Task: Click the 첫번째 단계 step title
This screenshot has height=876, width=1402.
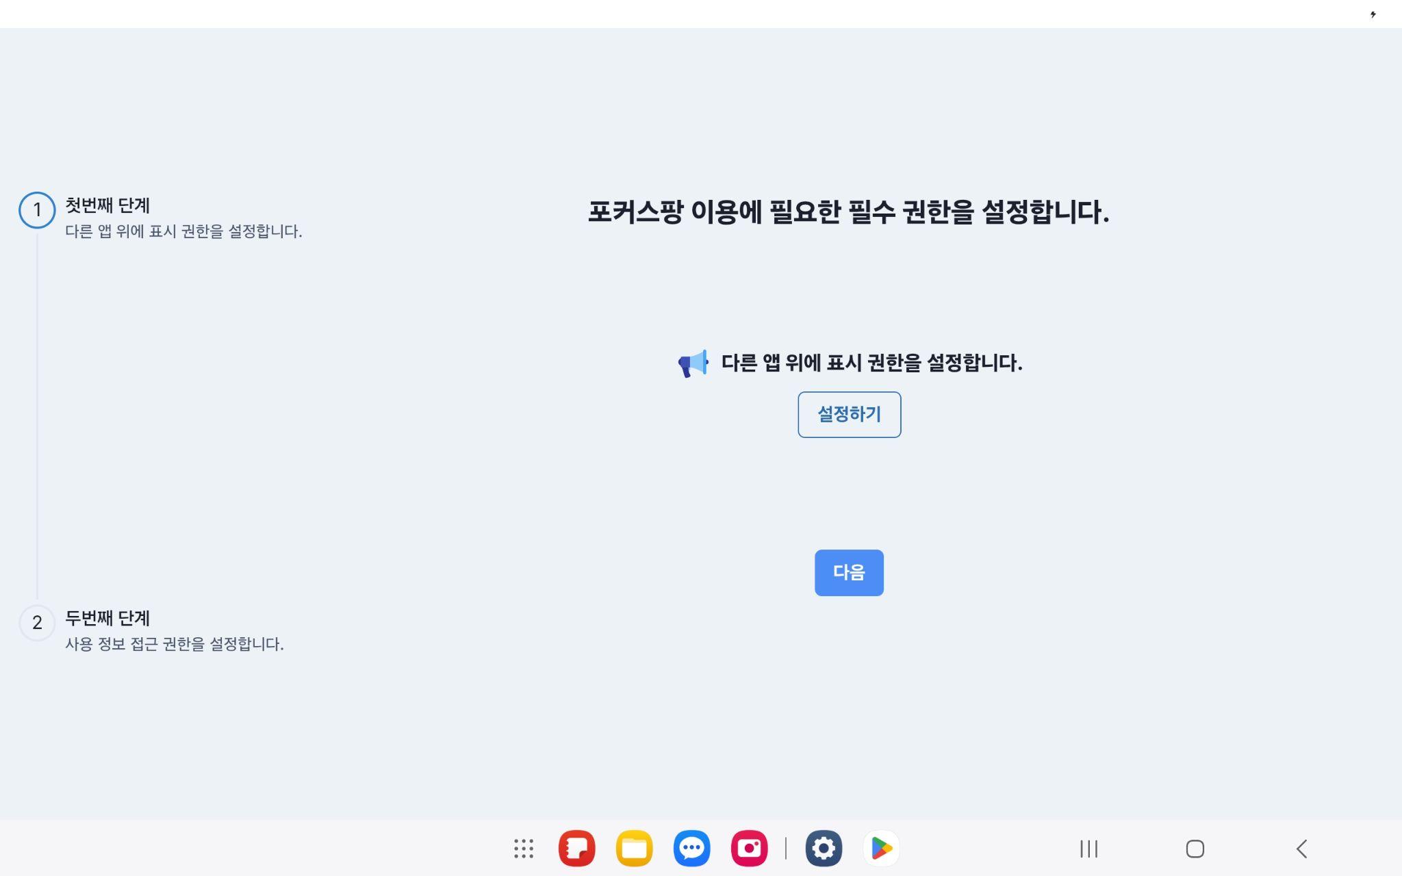Action: click(107, 205)
